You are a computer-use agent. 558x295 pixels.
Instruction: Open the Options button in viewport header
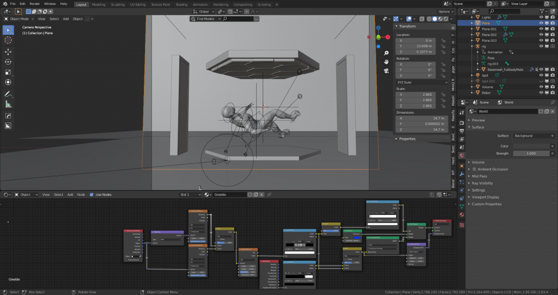[x=446, y=12]
